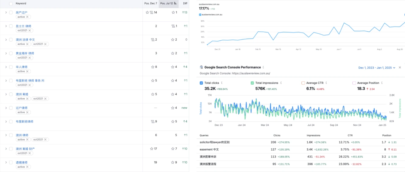Sort table by Pos. Dec 7 column header
405x172 pixels.
pyautogui.click(x=151, y=3)
